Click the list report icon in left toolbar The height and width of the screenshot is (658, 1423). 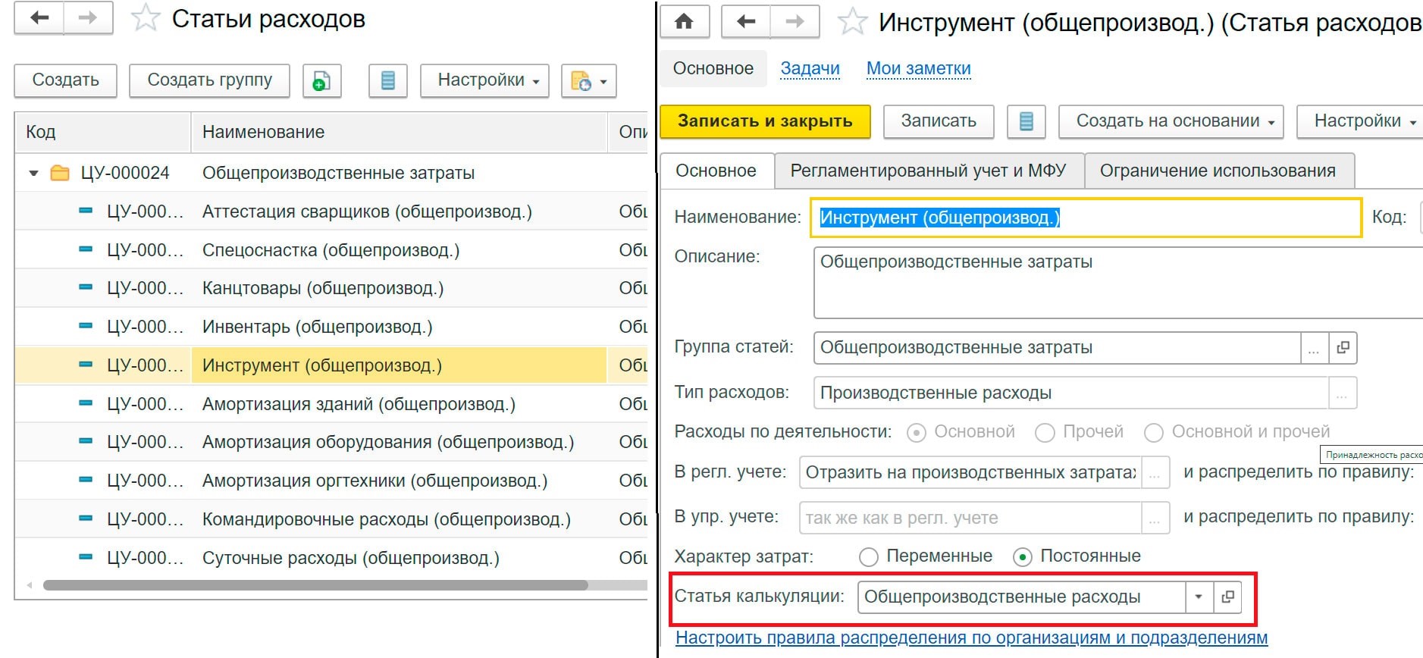[x=387, y=80]
